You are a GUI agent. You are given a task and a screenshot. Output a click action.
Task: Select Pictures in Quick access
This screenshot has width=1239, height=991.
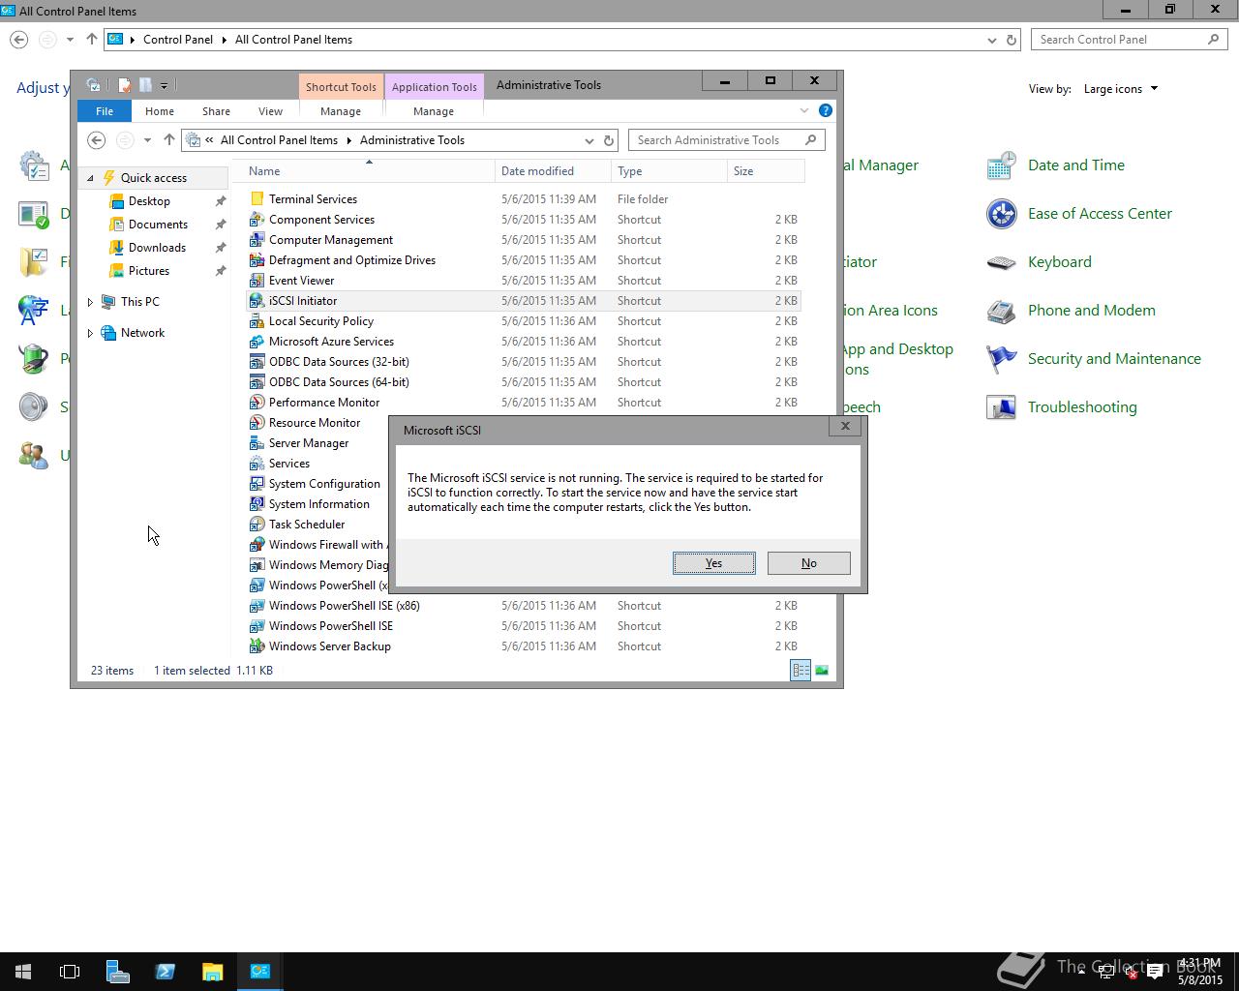pyautogui.click(x=149, y=271)
